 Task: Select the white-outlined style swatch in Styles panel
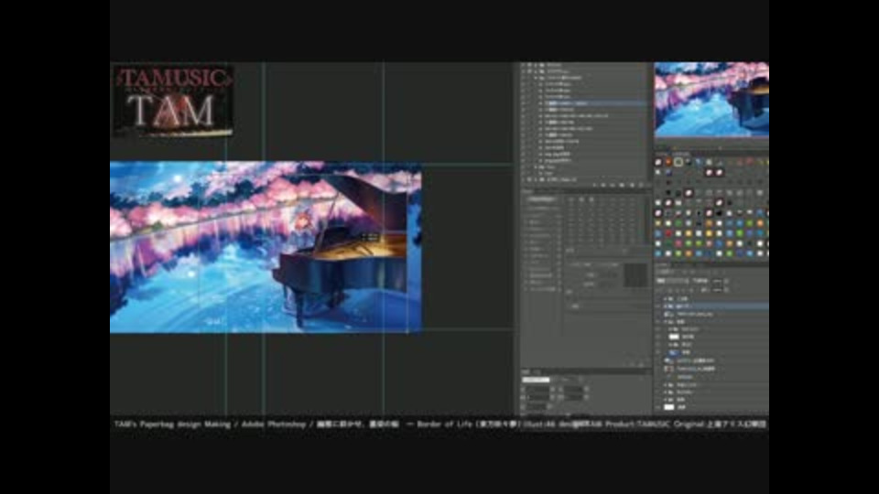click(678, 163)
